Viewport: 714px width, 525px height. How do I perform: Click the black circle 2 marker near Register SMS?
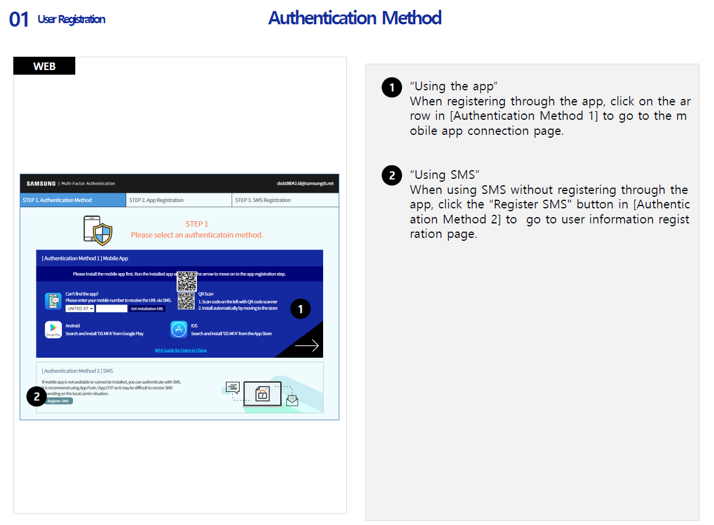click(x=36, y=396)
